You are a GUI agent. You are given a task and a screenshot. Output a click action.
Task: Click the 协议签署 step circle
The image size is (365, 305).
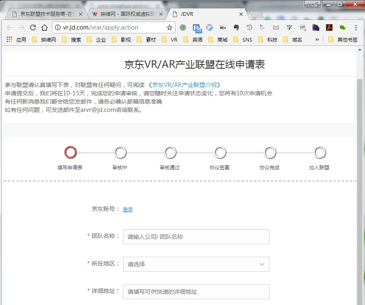[x=220, y=152]
